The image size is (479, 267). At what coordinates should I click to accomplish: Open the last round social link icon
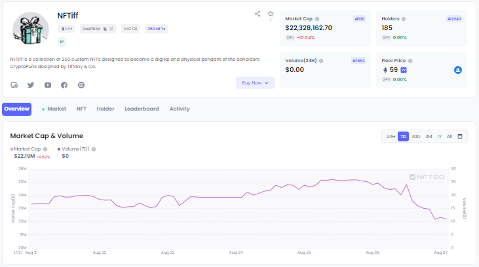coord(81,85)
